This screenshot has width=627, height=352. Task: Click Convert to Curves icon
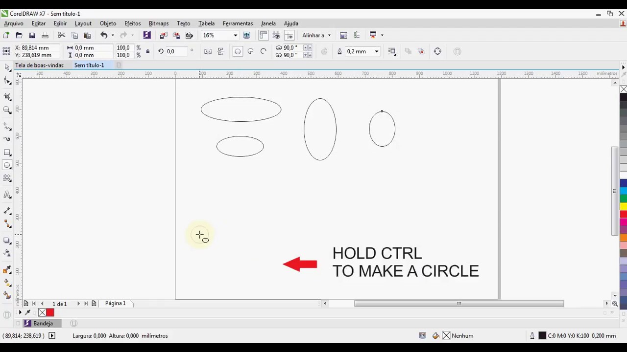pyautogui.click(x=437, y=51)
